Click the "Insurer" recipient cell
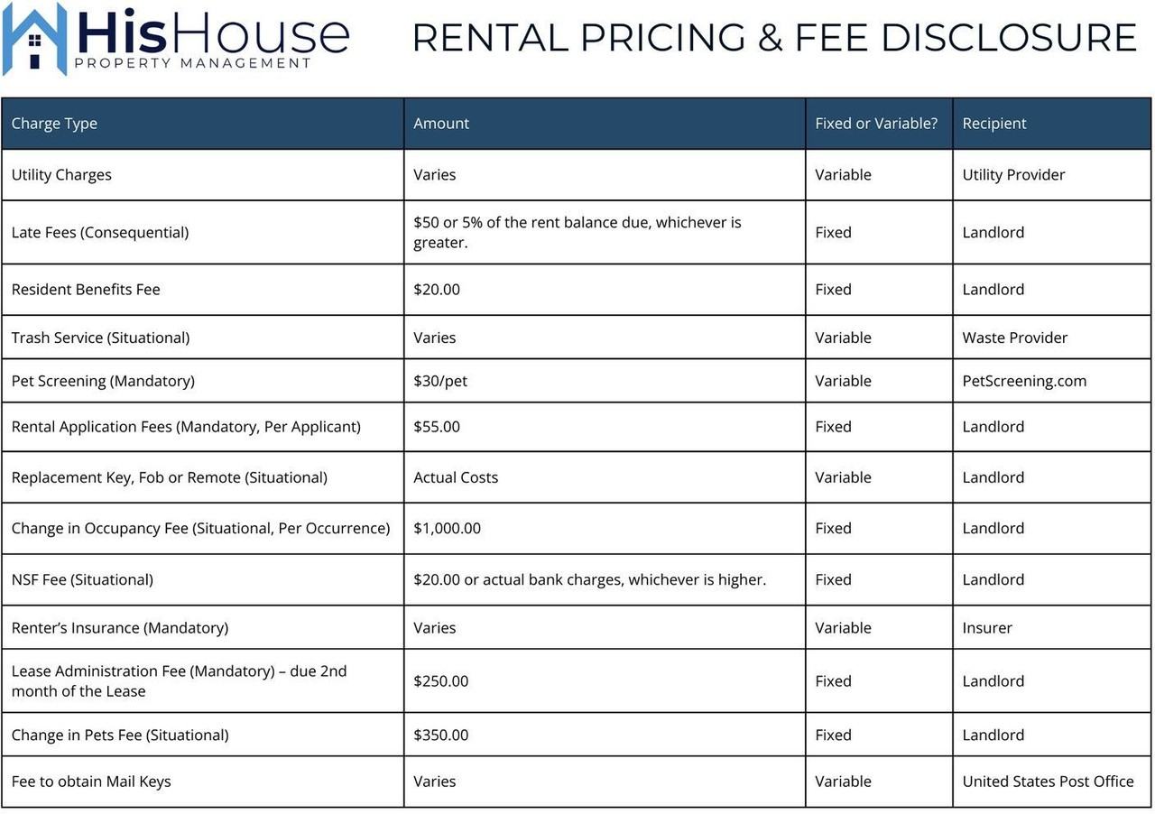 click(987, 628)
